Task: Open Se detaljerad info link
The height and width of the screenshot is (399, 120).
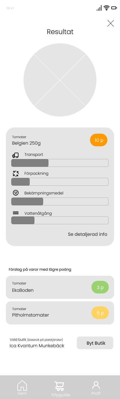Action: (87, 234)
